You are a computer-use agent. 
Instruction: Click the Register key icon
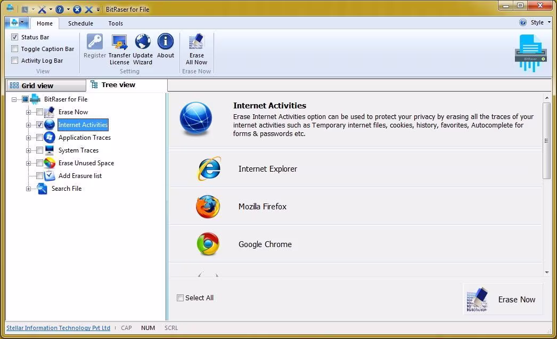click(x=94, y=42)
